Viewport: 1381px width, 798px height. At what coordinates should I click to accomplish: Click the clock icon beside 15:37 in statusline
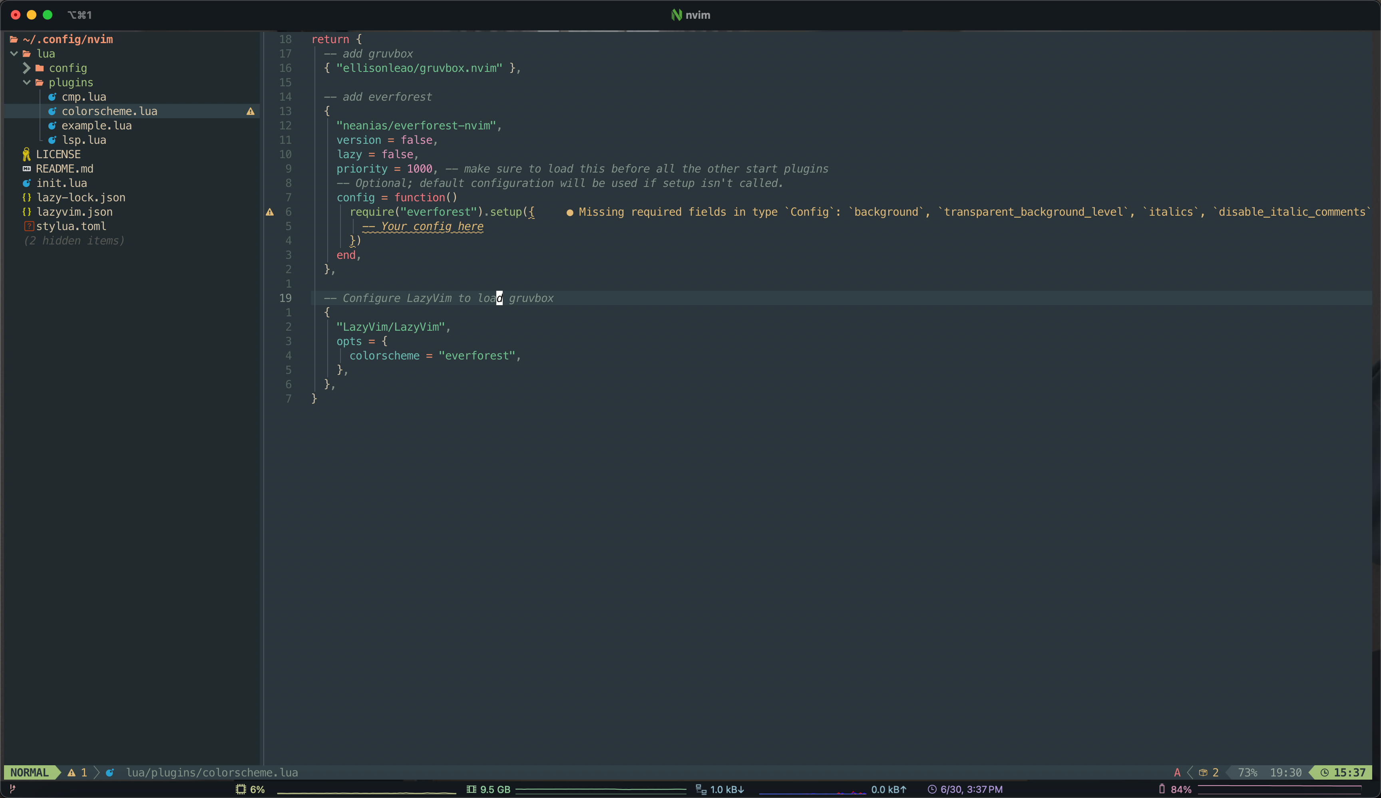coord(1325,772)
